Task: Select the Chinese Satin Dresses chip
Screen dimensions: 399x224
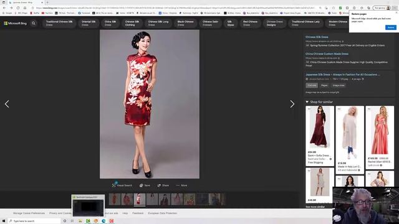Action: [210, 23]
